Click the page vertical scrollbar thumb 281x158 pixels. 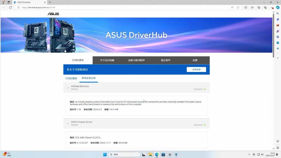point(273,35)
